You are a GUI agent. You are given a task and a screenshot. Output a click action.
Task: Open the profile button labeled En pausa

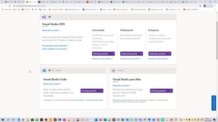coord(208,6)
